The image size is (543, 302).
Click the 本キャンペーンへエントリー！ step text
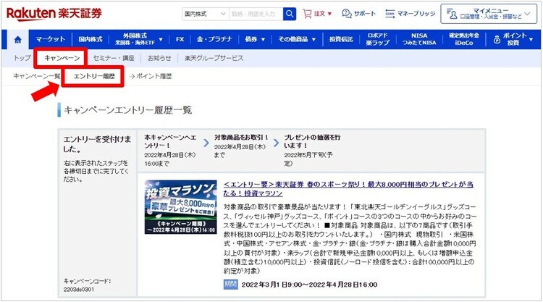pos(170,141)
